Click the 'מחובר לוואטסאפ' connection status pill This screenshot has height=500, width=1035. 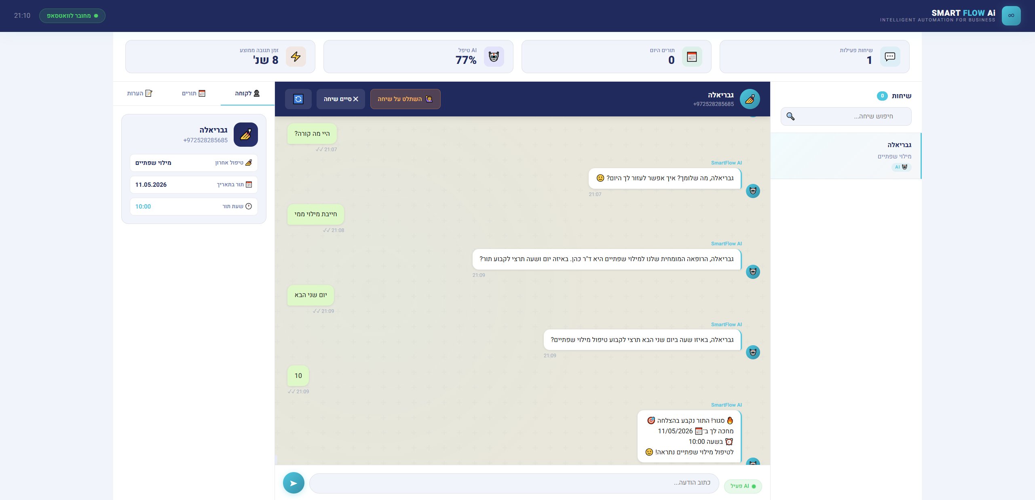[x=72, y=16]
